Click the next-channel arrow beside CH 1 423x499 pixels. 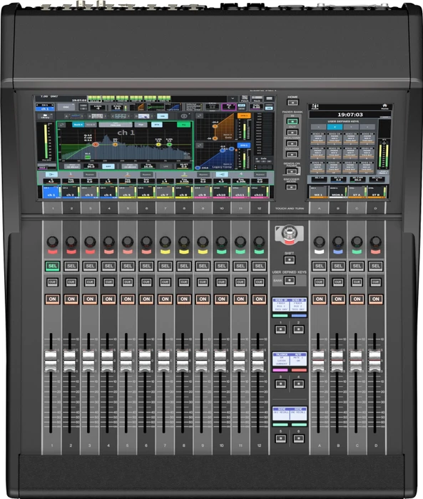point(53,105)
